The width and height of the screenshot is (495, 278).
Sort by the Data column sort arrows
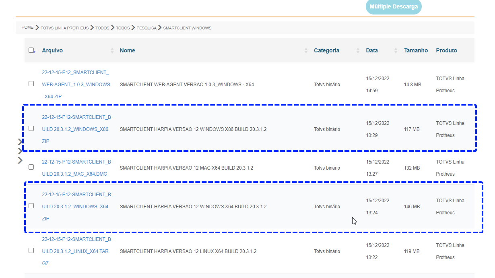(x=396, y=50)
